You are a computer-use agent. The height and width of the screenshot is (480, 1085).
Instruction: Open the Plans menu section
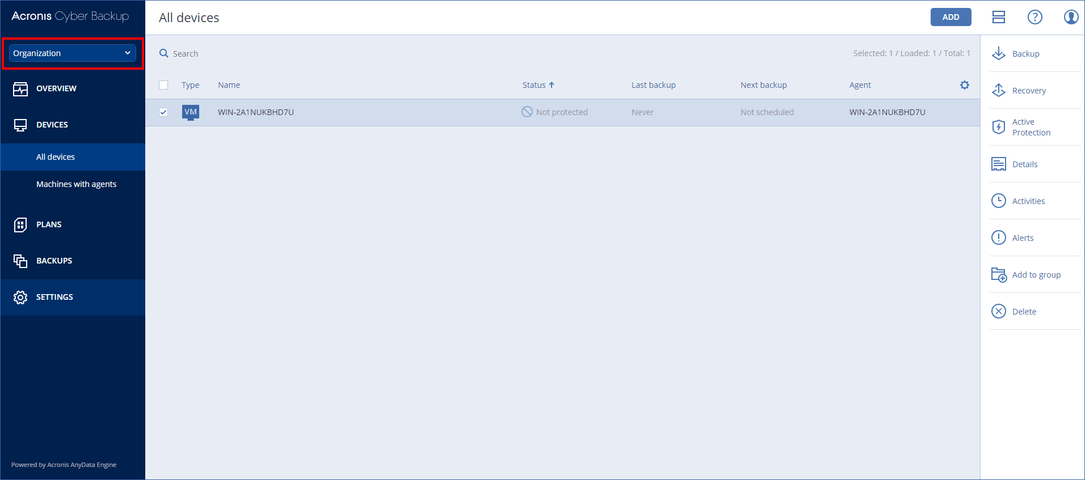[x=49, y=224]
